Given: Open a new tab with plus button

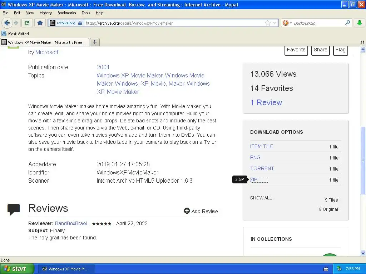Looking at the screenshot, I should click(94, 42).
